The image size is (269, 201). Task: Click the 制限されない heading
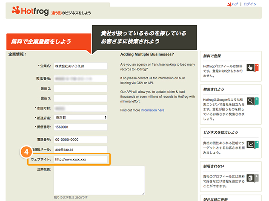pos(214,166)
